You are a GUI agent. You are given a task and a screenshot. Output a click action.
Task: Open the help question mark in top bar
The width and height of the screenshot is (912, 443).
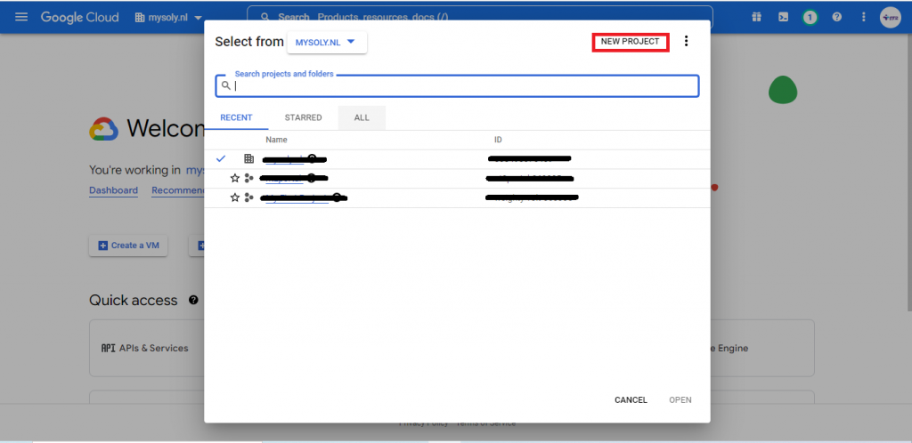(837, 17)
